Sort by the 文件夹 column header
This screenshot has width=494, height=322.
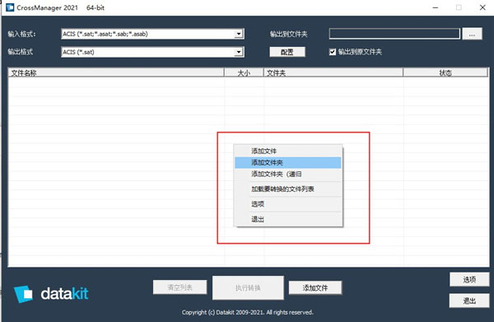[333, 73]
